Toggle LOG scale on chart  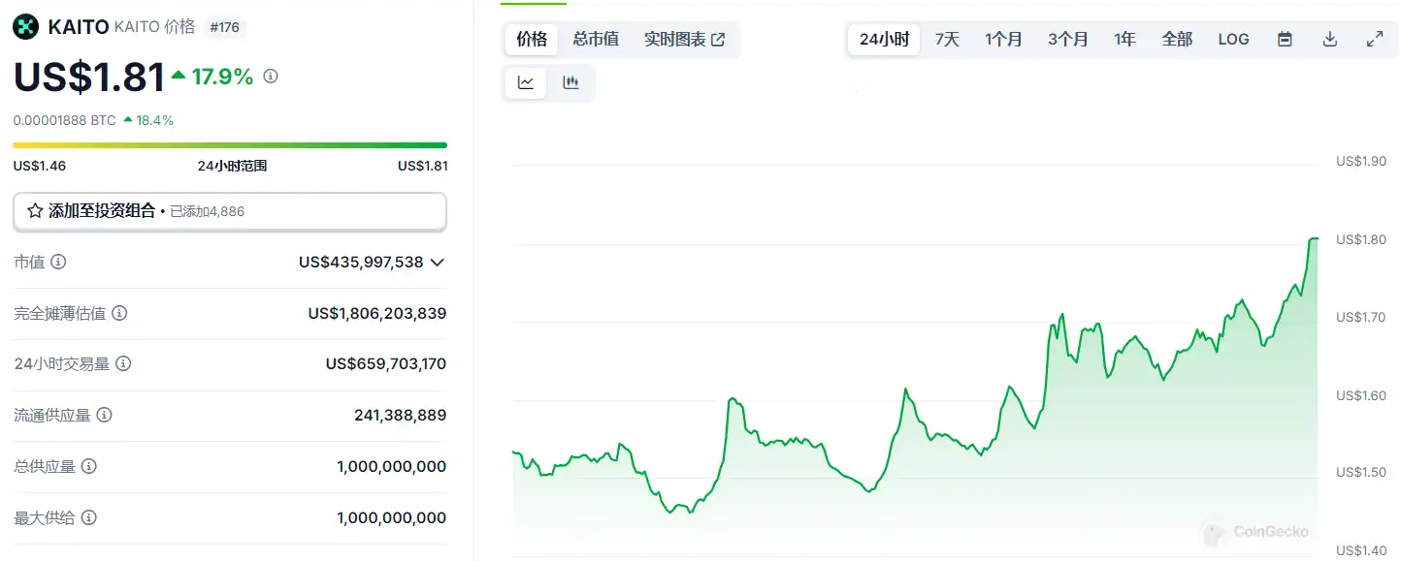point(1233,40)
